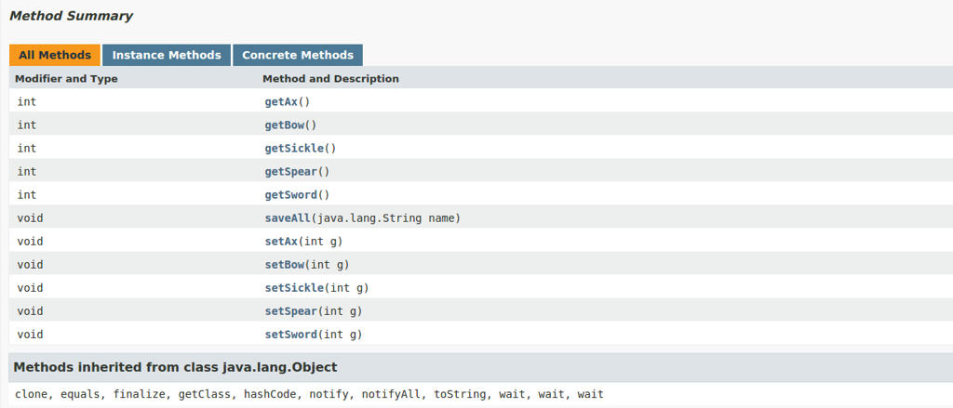Follow the setBow method link
Viewport: 953px width, 408px height.
point(285,265)
